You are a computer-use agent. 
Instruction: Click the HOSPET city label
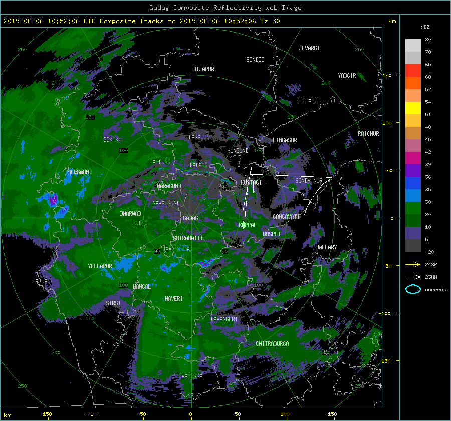click(272, 234)
